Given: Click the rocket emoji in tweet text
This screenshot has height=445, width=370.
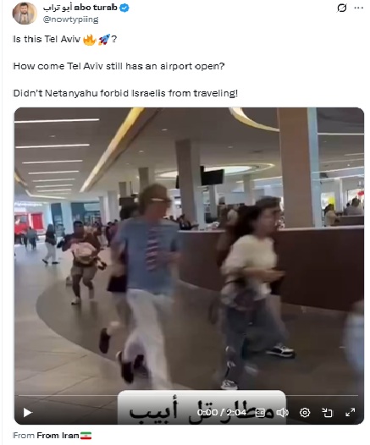Looking at the screenshot, I should pos(103,40).
